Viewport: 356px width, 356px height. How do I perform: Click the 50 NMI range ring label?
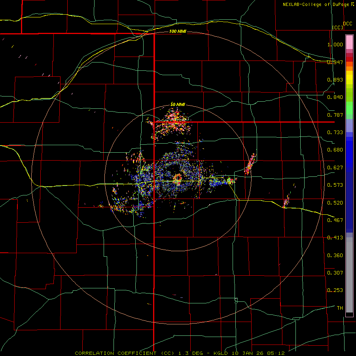(x=178, y=104)
